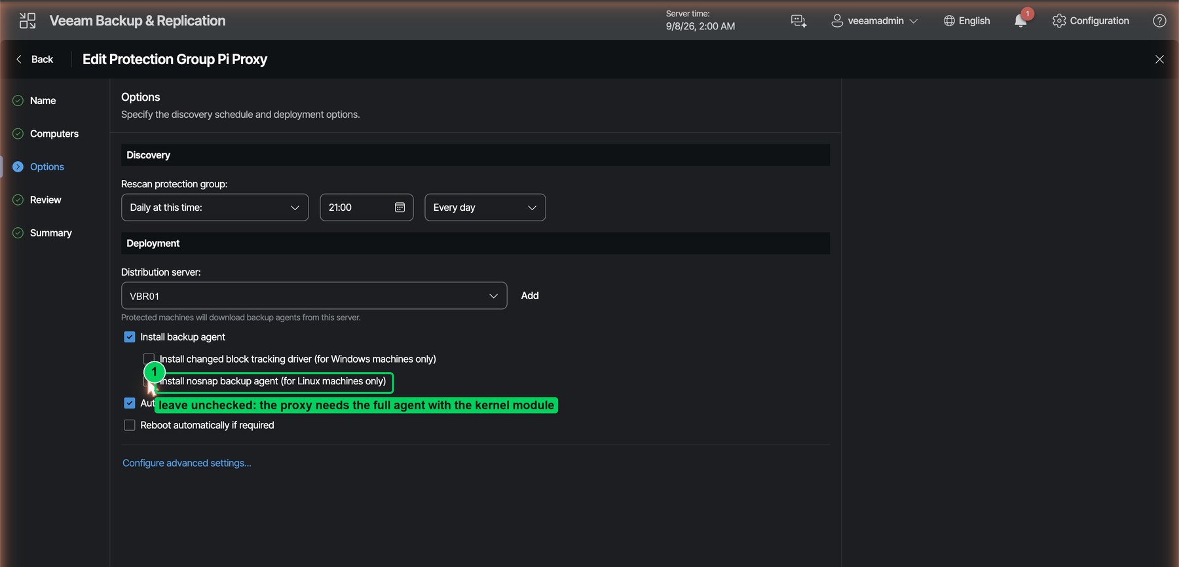
Task: Check Install changed block tracking driver
Action: pos(149,359)
